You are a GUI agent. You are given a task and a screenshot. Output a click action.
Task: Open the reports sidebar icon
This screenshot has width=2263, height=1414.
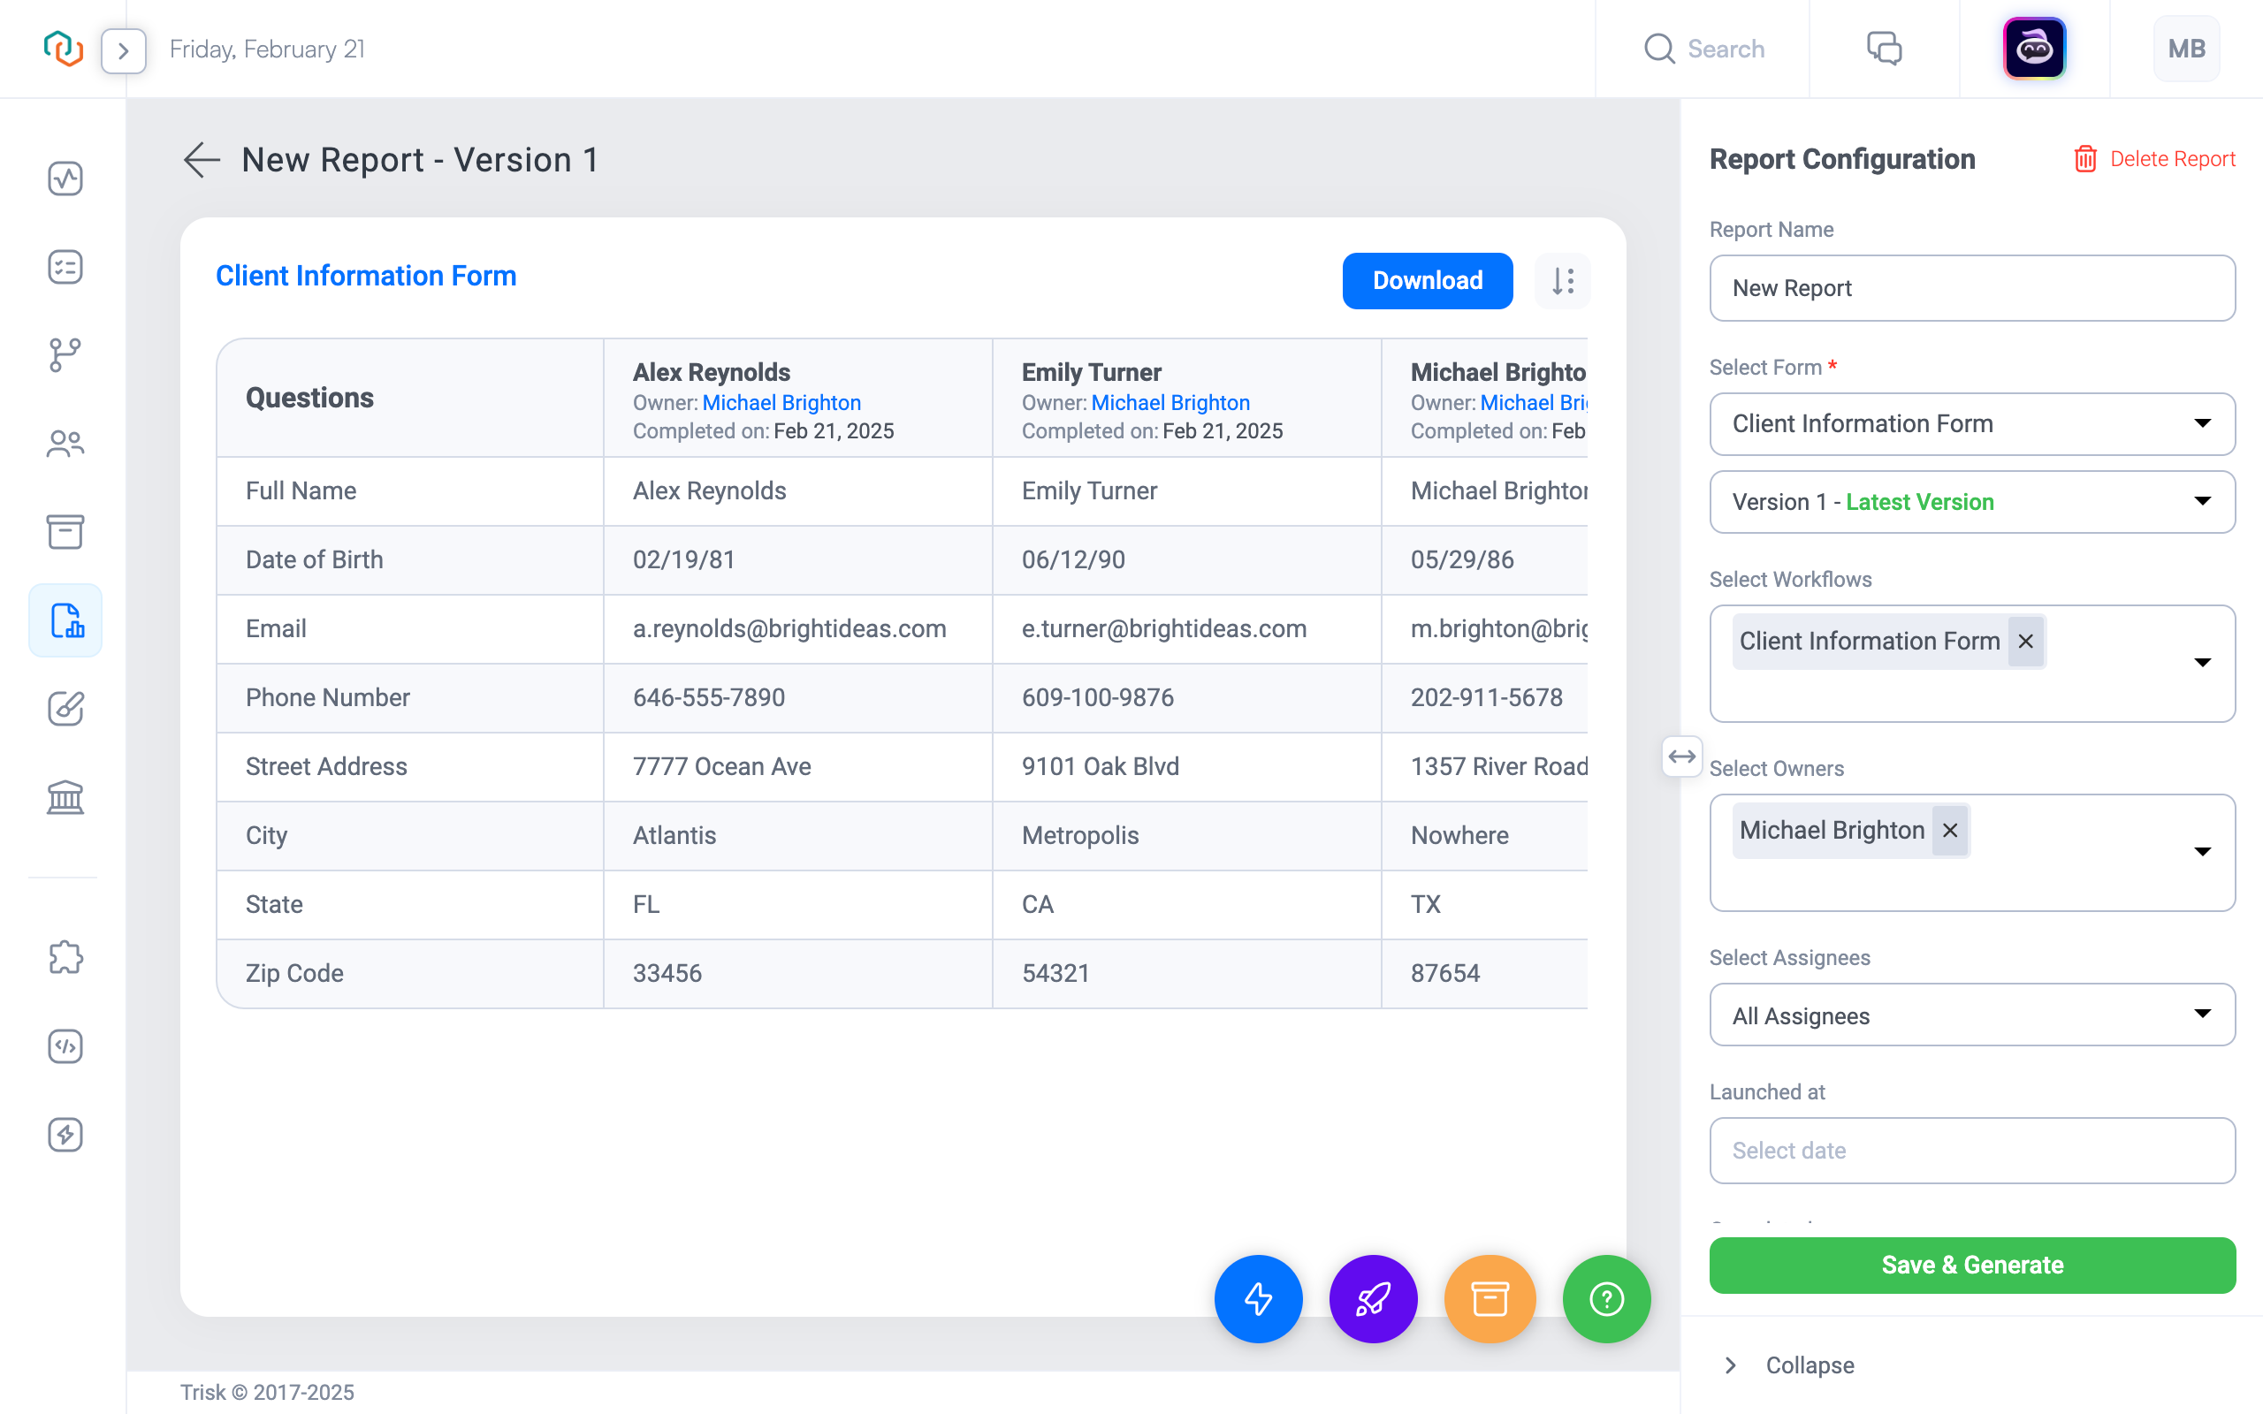65,620
